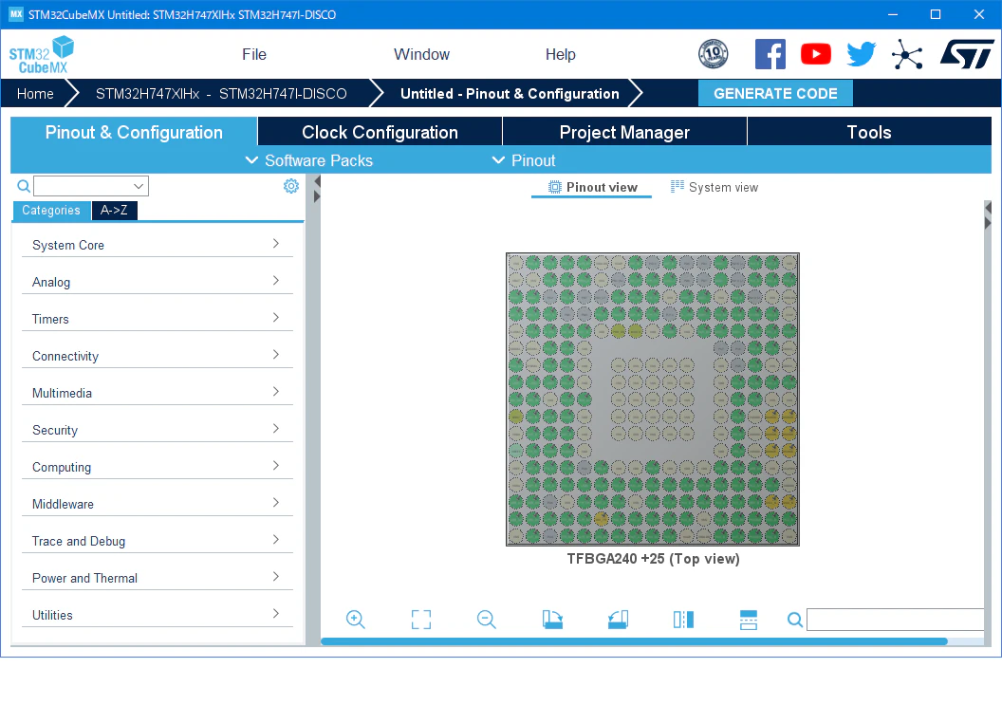Click the horizontal scrollbar under pinout
Image resolution: width=1002 pixels, height=705 pixels.
[x=633, y=641]
